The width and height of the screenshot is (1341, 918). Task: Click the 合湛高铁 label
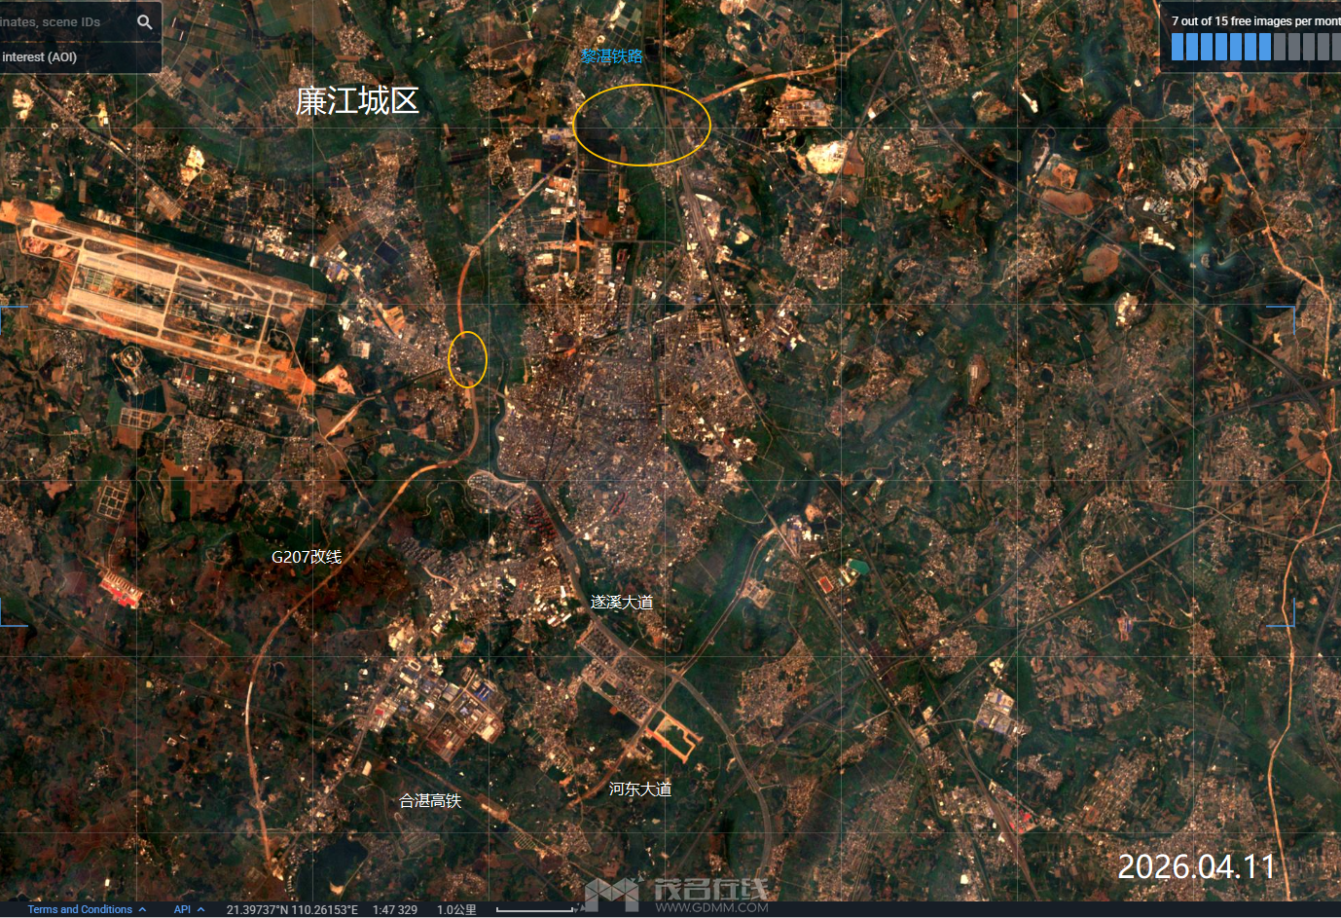coord(431,800)
